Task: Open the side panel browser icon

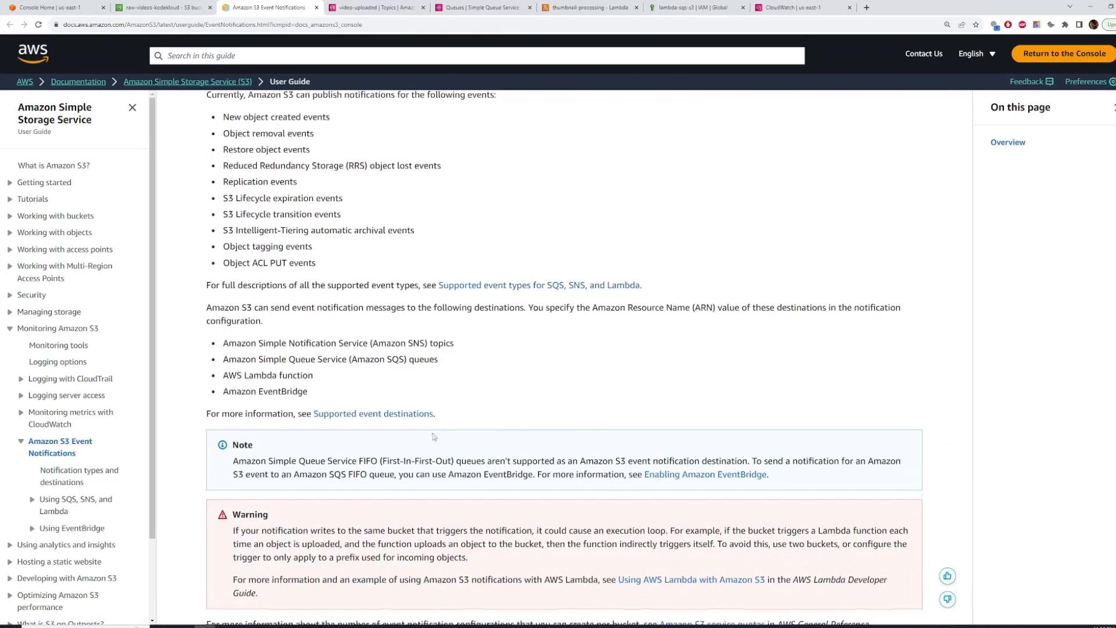Action: point(1079,24)
